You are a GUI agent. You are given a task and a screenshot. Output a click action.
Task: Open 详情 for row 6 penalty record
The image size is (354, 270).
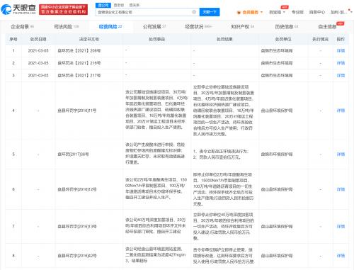click(x=341, y=189)
